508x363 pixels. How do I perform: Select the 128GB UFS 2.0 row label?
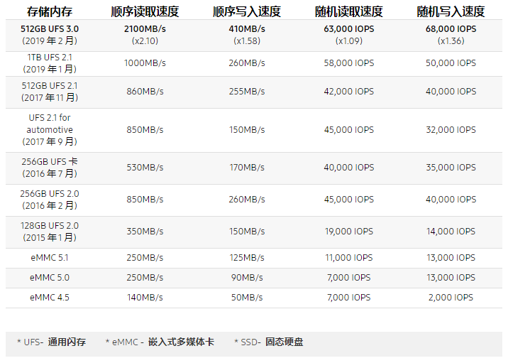click(50, 225)
